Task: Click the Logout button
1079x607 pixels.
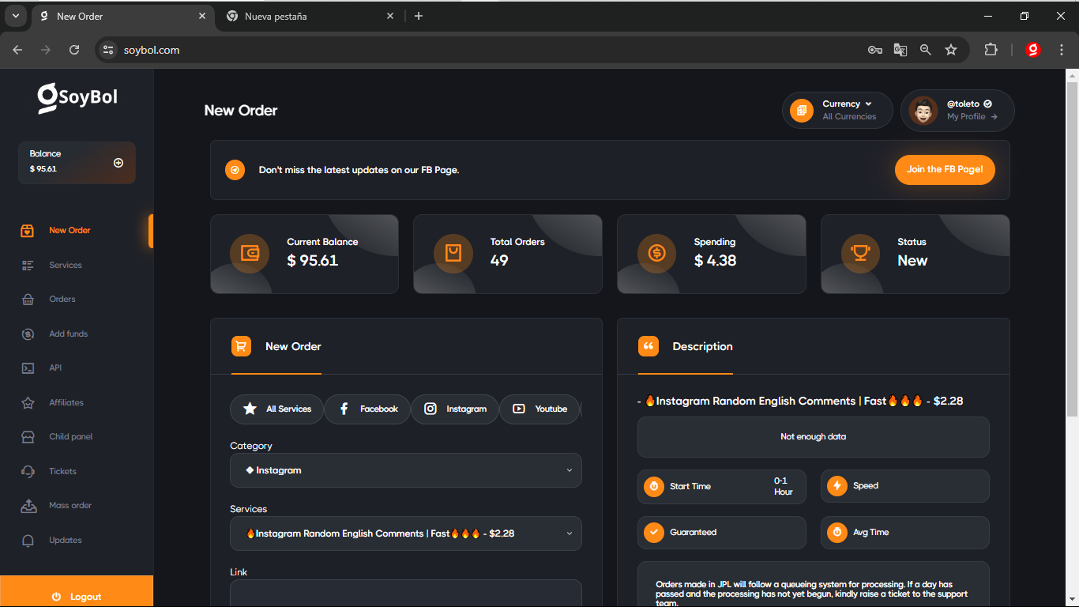Action: [77, 597]
